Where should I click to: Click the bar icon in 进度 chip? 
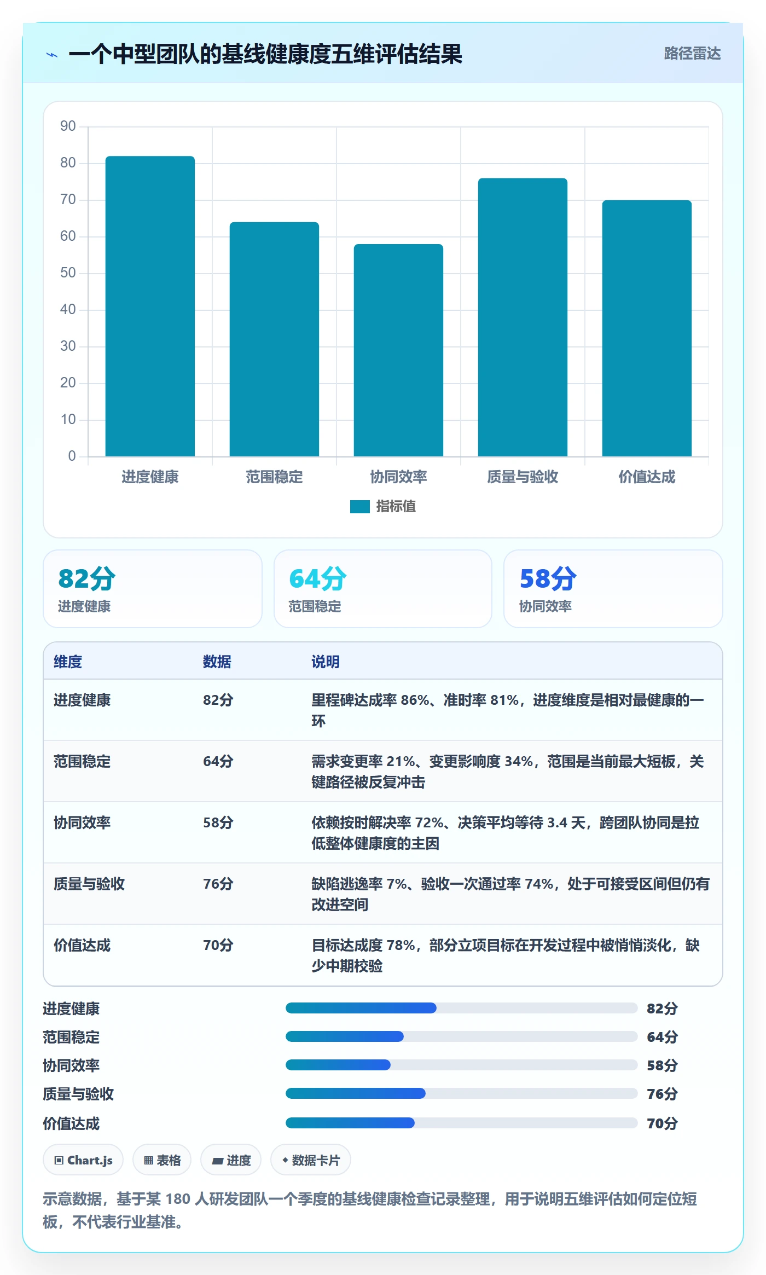click(218, 1161)
